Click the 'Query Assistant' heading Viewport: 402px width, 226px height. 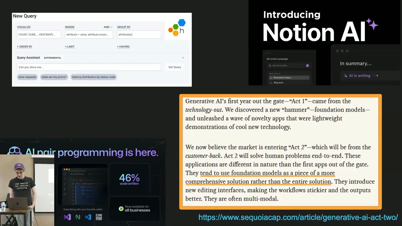[28, 58]
